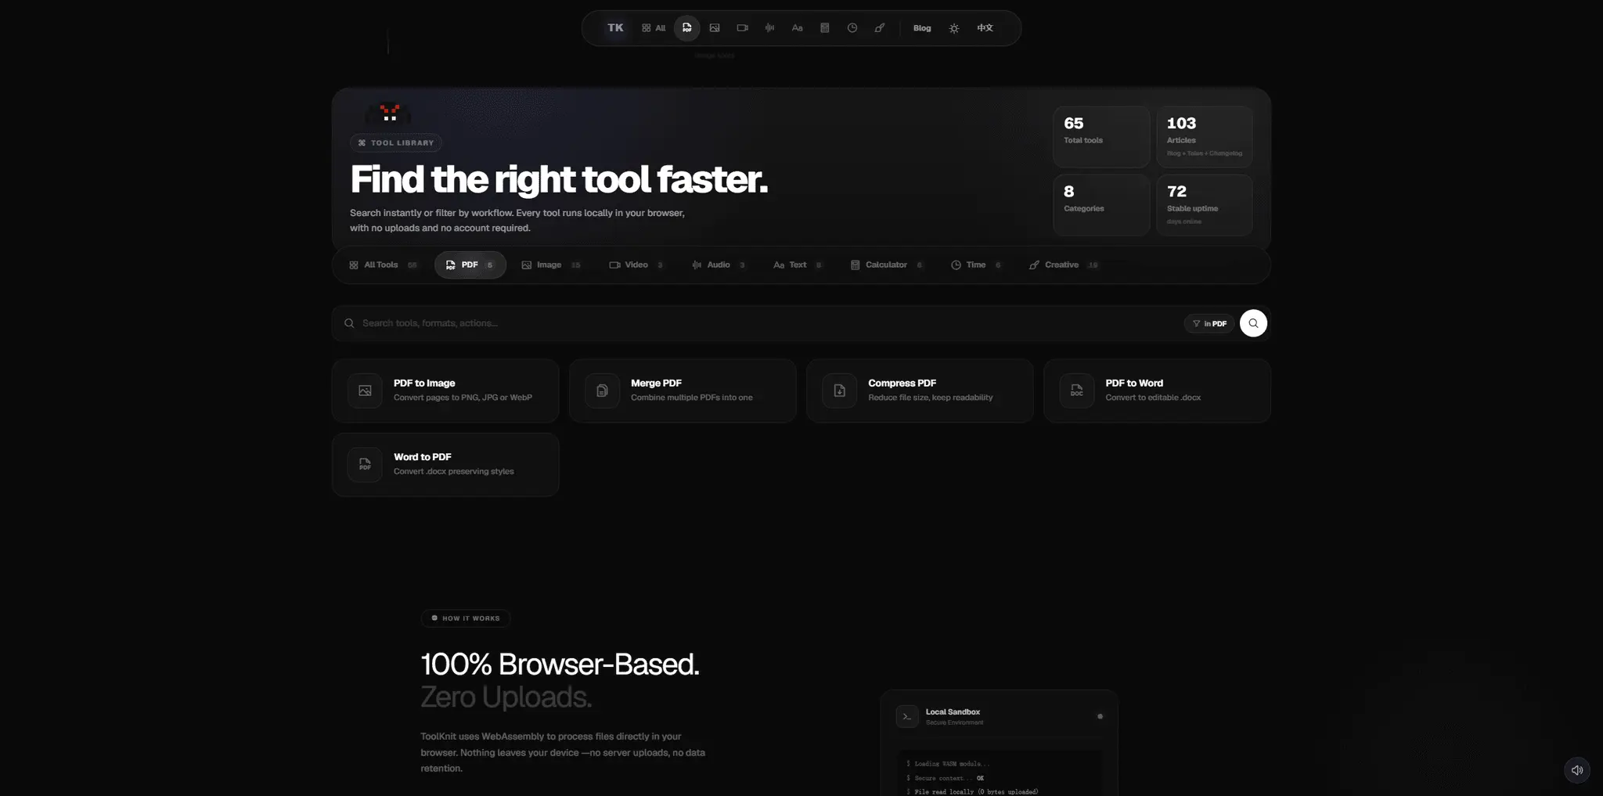Select the Video category tab
The image size is (1603, 796).
[636, 265]
